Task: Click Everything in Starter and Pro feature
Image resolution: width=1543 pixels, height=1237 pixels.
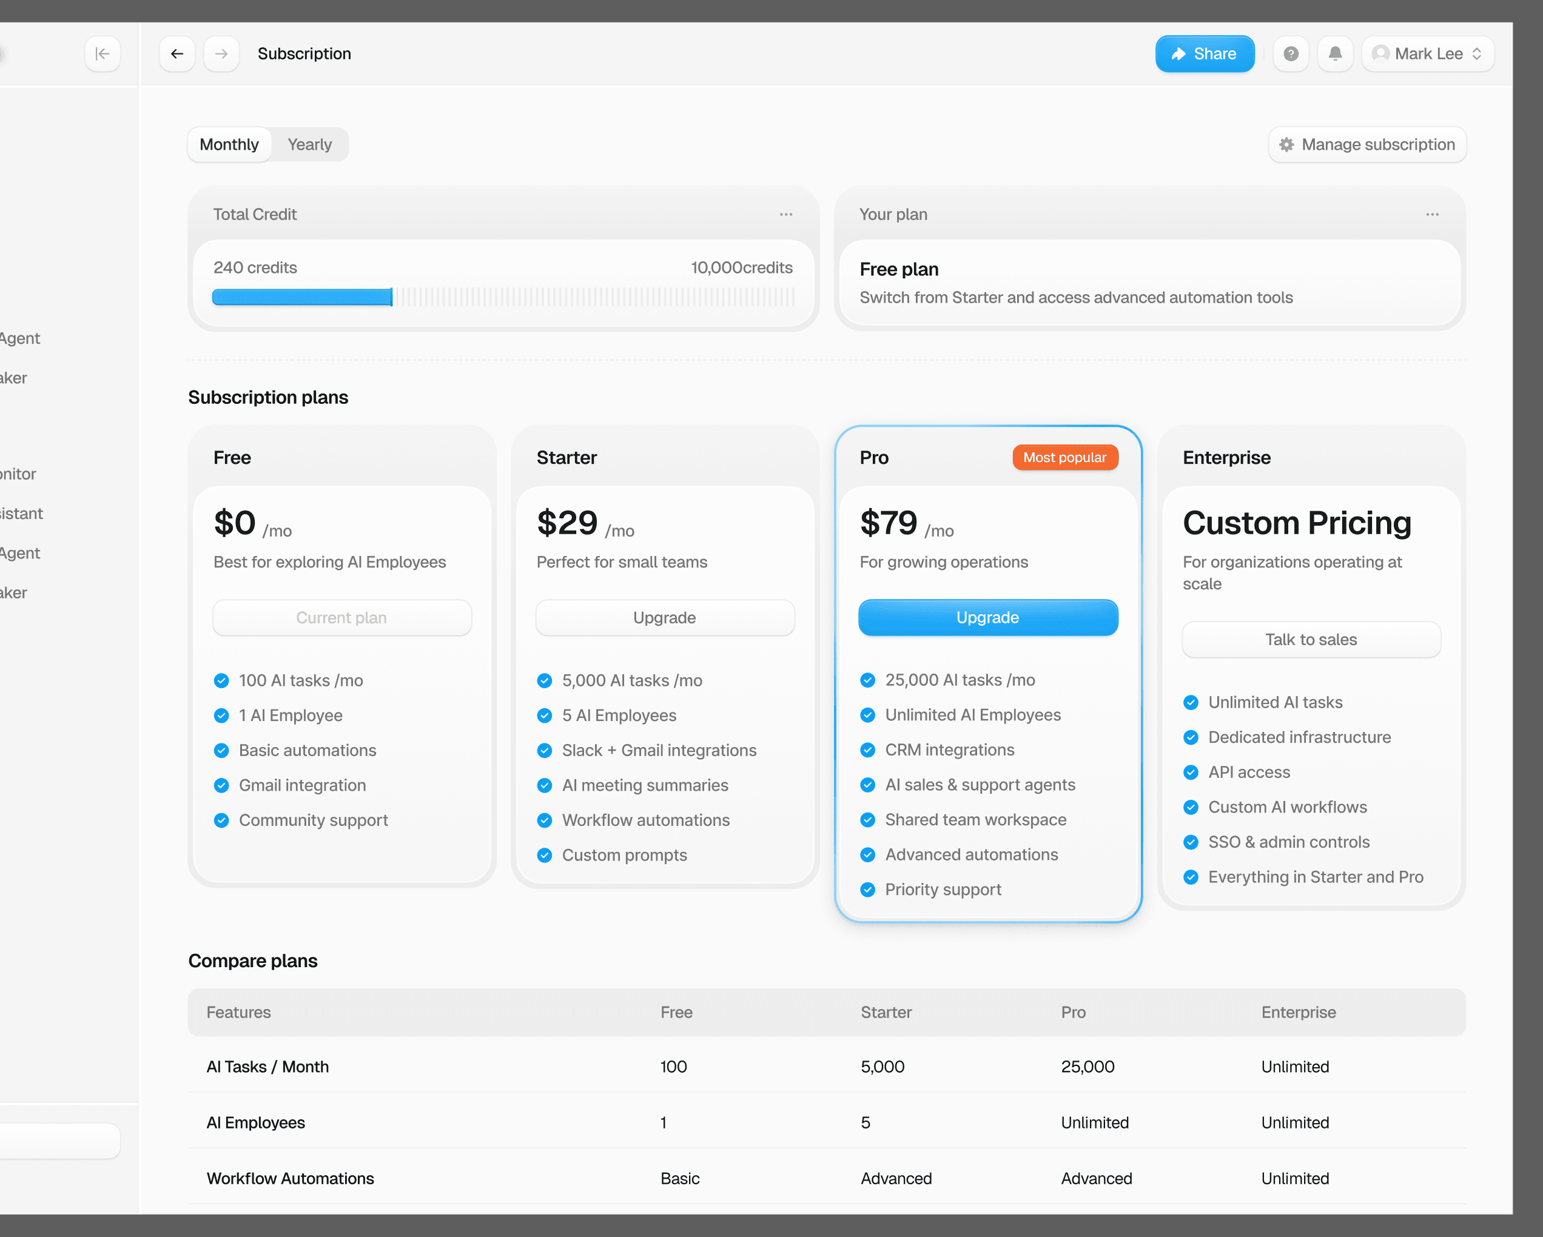Action: 1316,877
